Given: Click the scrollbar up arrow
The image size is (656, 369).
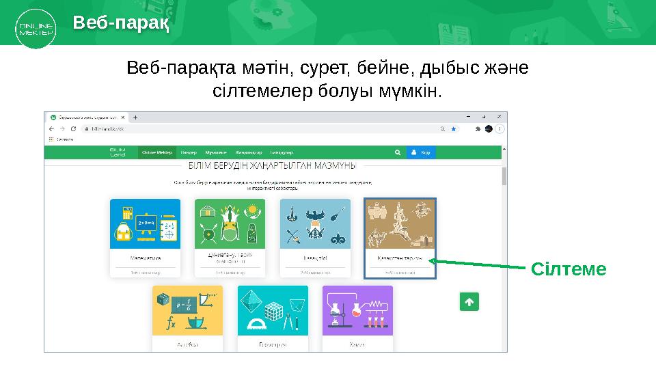Looking at the screenshot, I should click(x=504, y=149).
